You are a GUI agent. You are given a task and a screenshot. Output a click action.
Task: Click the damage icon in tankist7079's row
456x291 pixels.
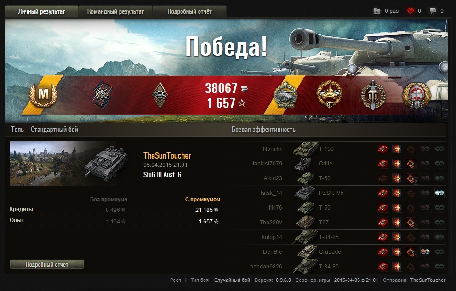[x=397, y=164]
